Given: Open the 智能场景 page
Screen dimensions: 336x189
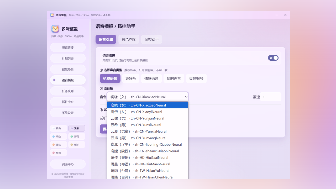Looking at the screenshot, I should (68, 69).
